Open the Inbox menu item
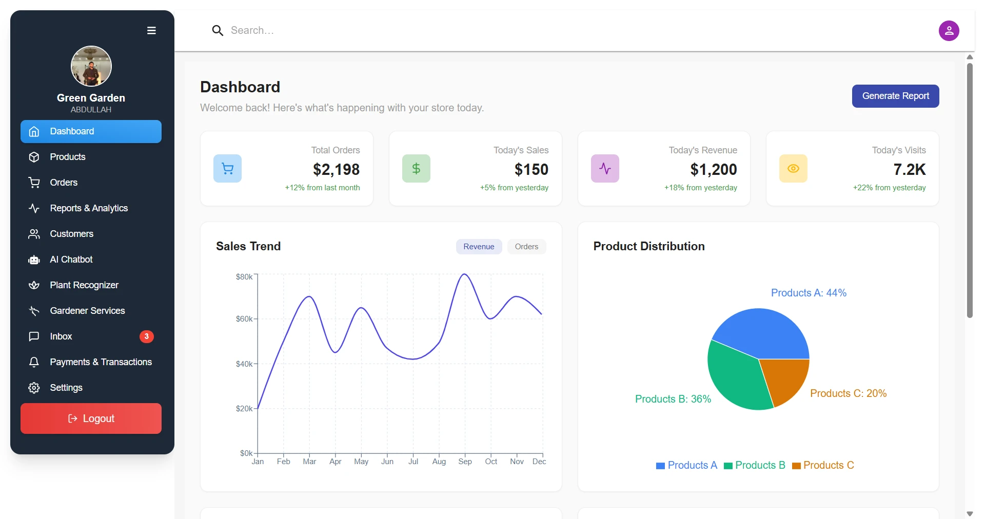 point(61,336)
